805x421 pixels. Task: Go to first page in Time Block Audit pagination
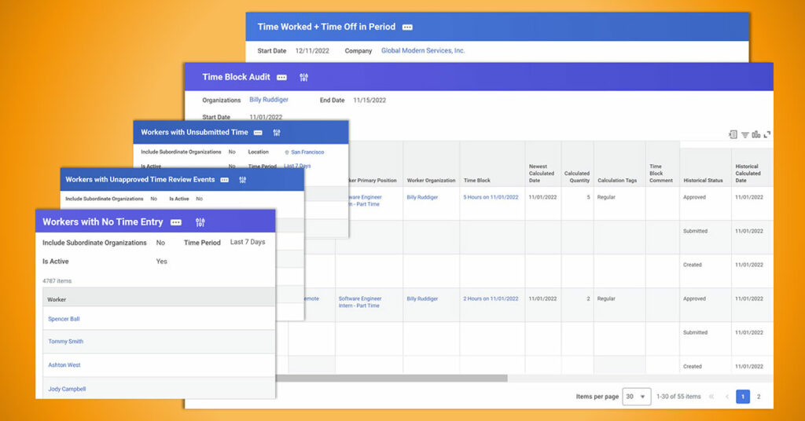click(x=711, y=397)
